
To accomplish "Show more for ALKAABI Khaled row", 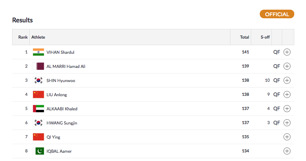I will pos(287,109).
